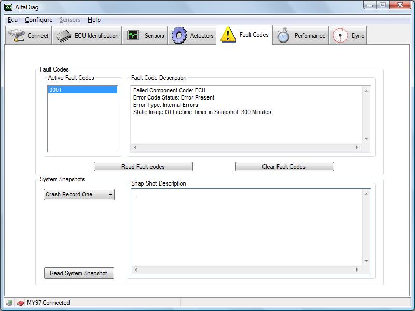415x311 pixels.
Task: Click the Dyno gauge icon
Action: tap(340, 35)
